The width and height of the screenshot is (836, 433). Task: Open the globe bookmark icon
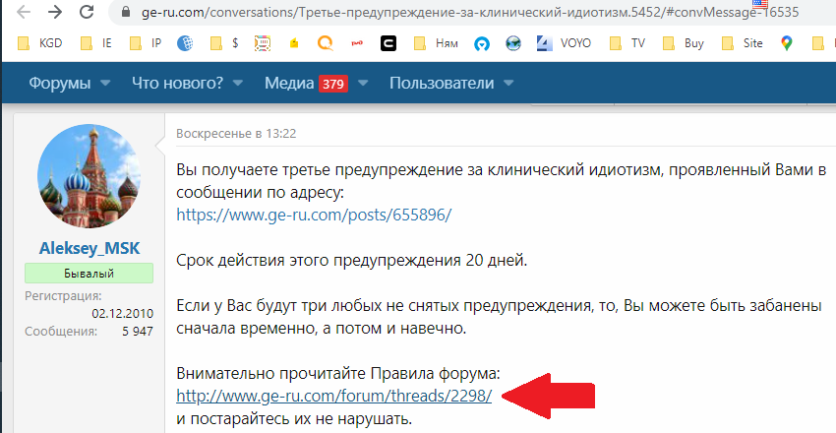(x=186, y=43)
